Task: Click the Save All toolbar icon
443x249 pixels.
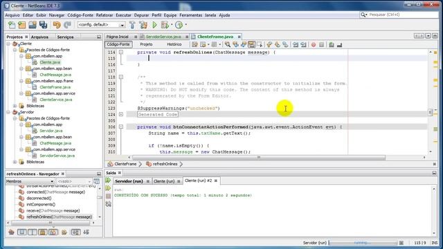Action: pyautogui.click(x=43, y=25)
